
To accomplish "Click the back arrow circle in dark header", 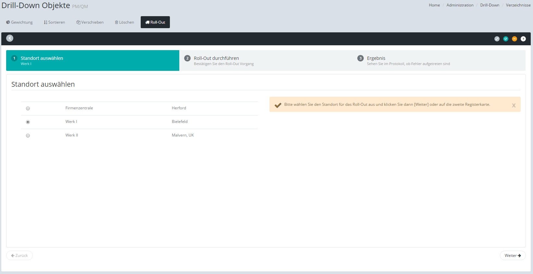I will [10, 38].
